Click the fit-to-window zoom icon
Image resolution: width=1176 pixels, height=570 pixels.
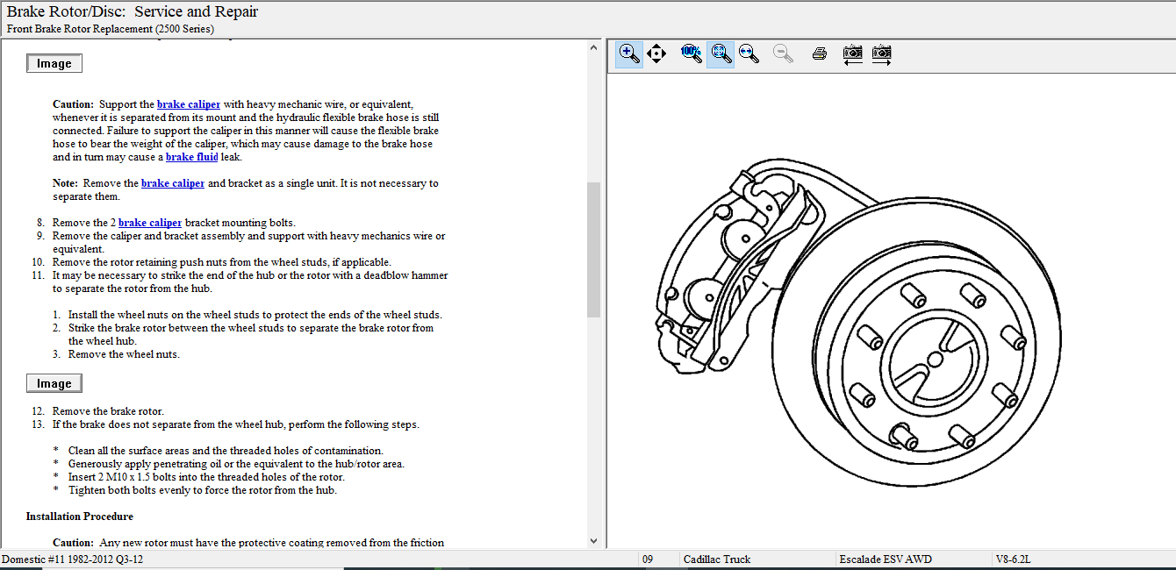[x=721, y=53]
